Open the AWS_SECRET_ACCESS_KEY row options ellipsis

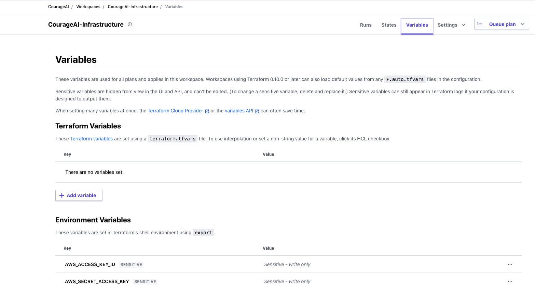click(x=510, y=281)
